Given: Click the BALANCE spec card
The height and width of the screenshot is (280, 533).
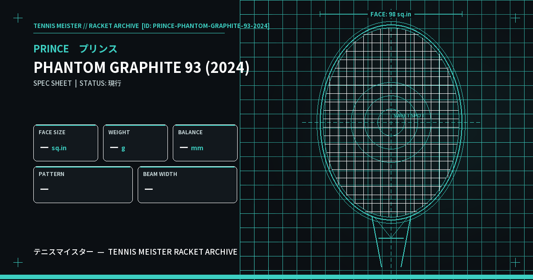Looking at the screenshot, I should (x=205, y=143).
